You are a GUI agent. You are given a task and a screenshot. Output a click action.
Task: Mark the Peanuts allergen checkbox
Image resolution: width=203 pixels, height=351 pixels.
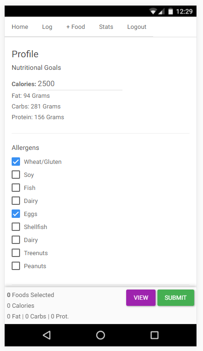16,266
